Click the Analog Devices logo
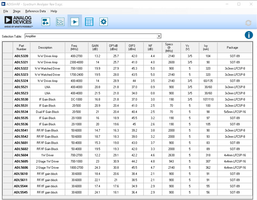 [18, 22]
